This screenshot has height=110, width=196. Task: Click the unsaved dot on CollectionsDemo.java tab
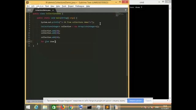point(53,10)
